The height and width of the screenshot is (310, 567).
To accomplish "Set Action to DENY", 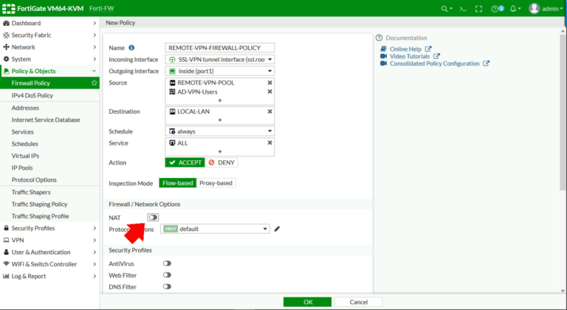I will 221,162.
